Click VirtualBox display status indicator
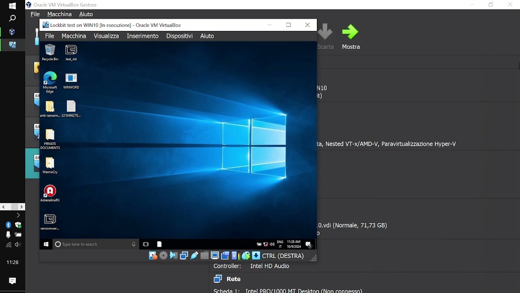This screenshot has height=293, width=520. (215, 256)
